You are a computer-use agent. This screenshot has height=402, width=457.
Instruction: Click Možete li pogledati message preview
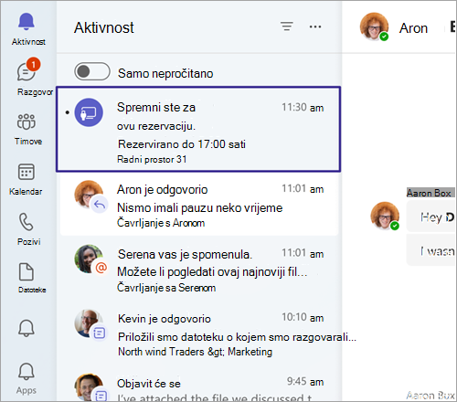212,272
